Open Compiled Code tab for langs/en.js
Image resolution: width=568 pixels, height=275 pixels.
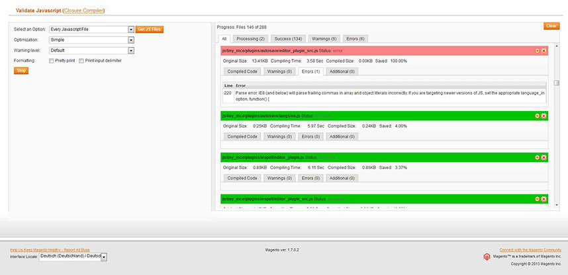click(242, 137)
